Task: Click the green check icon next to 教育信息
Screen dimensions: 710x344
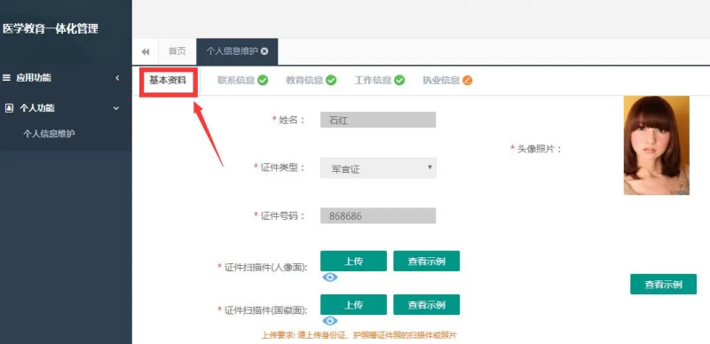Action: (x=331, y=81)
